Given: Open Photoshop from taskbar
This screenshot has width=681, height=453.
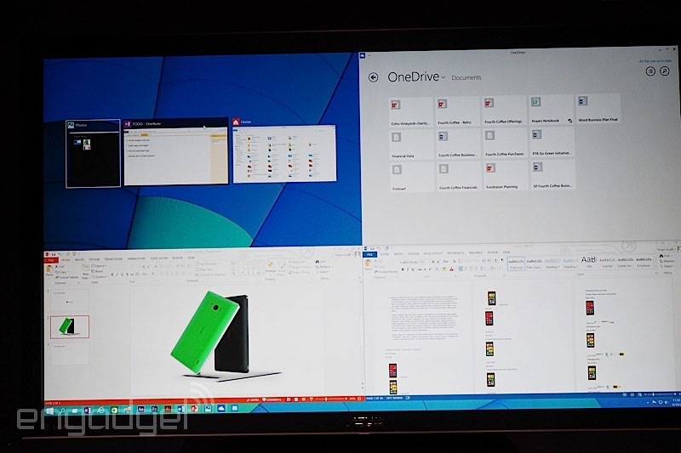Looking at the screenshot, I should 154,409.
